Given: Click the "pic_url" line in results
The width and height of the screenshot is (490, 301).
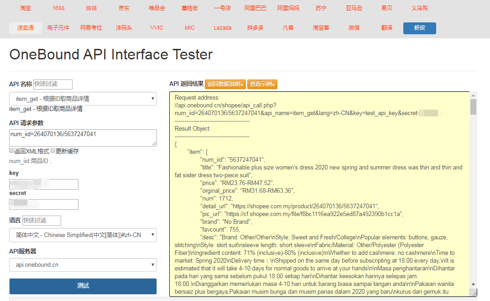Looking at the screenshot, I should pyautogui.click(x=302, y=214).
